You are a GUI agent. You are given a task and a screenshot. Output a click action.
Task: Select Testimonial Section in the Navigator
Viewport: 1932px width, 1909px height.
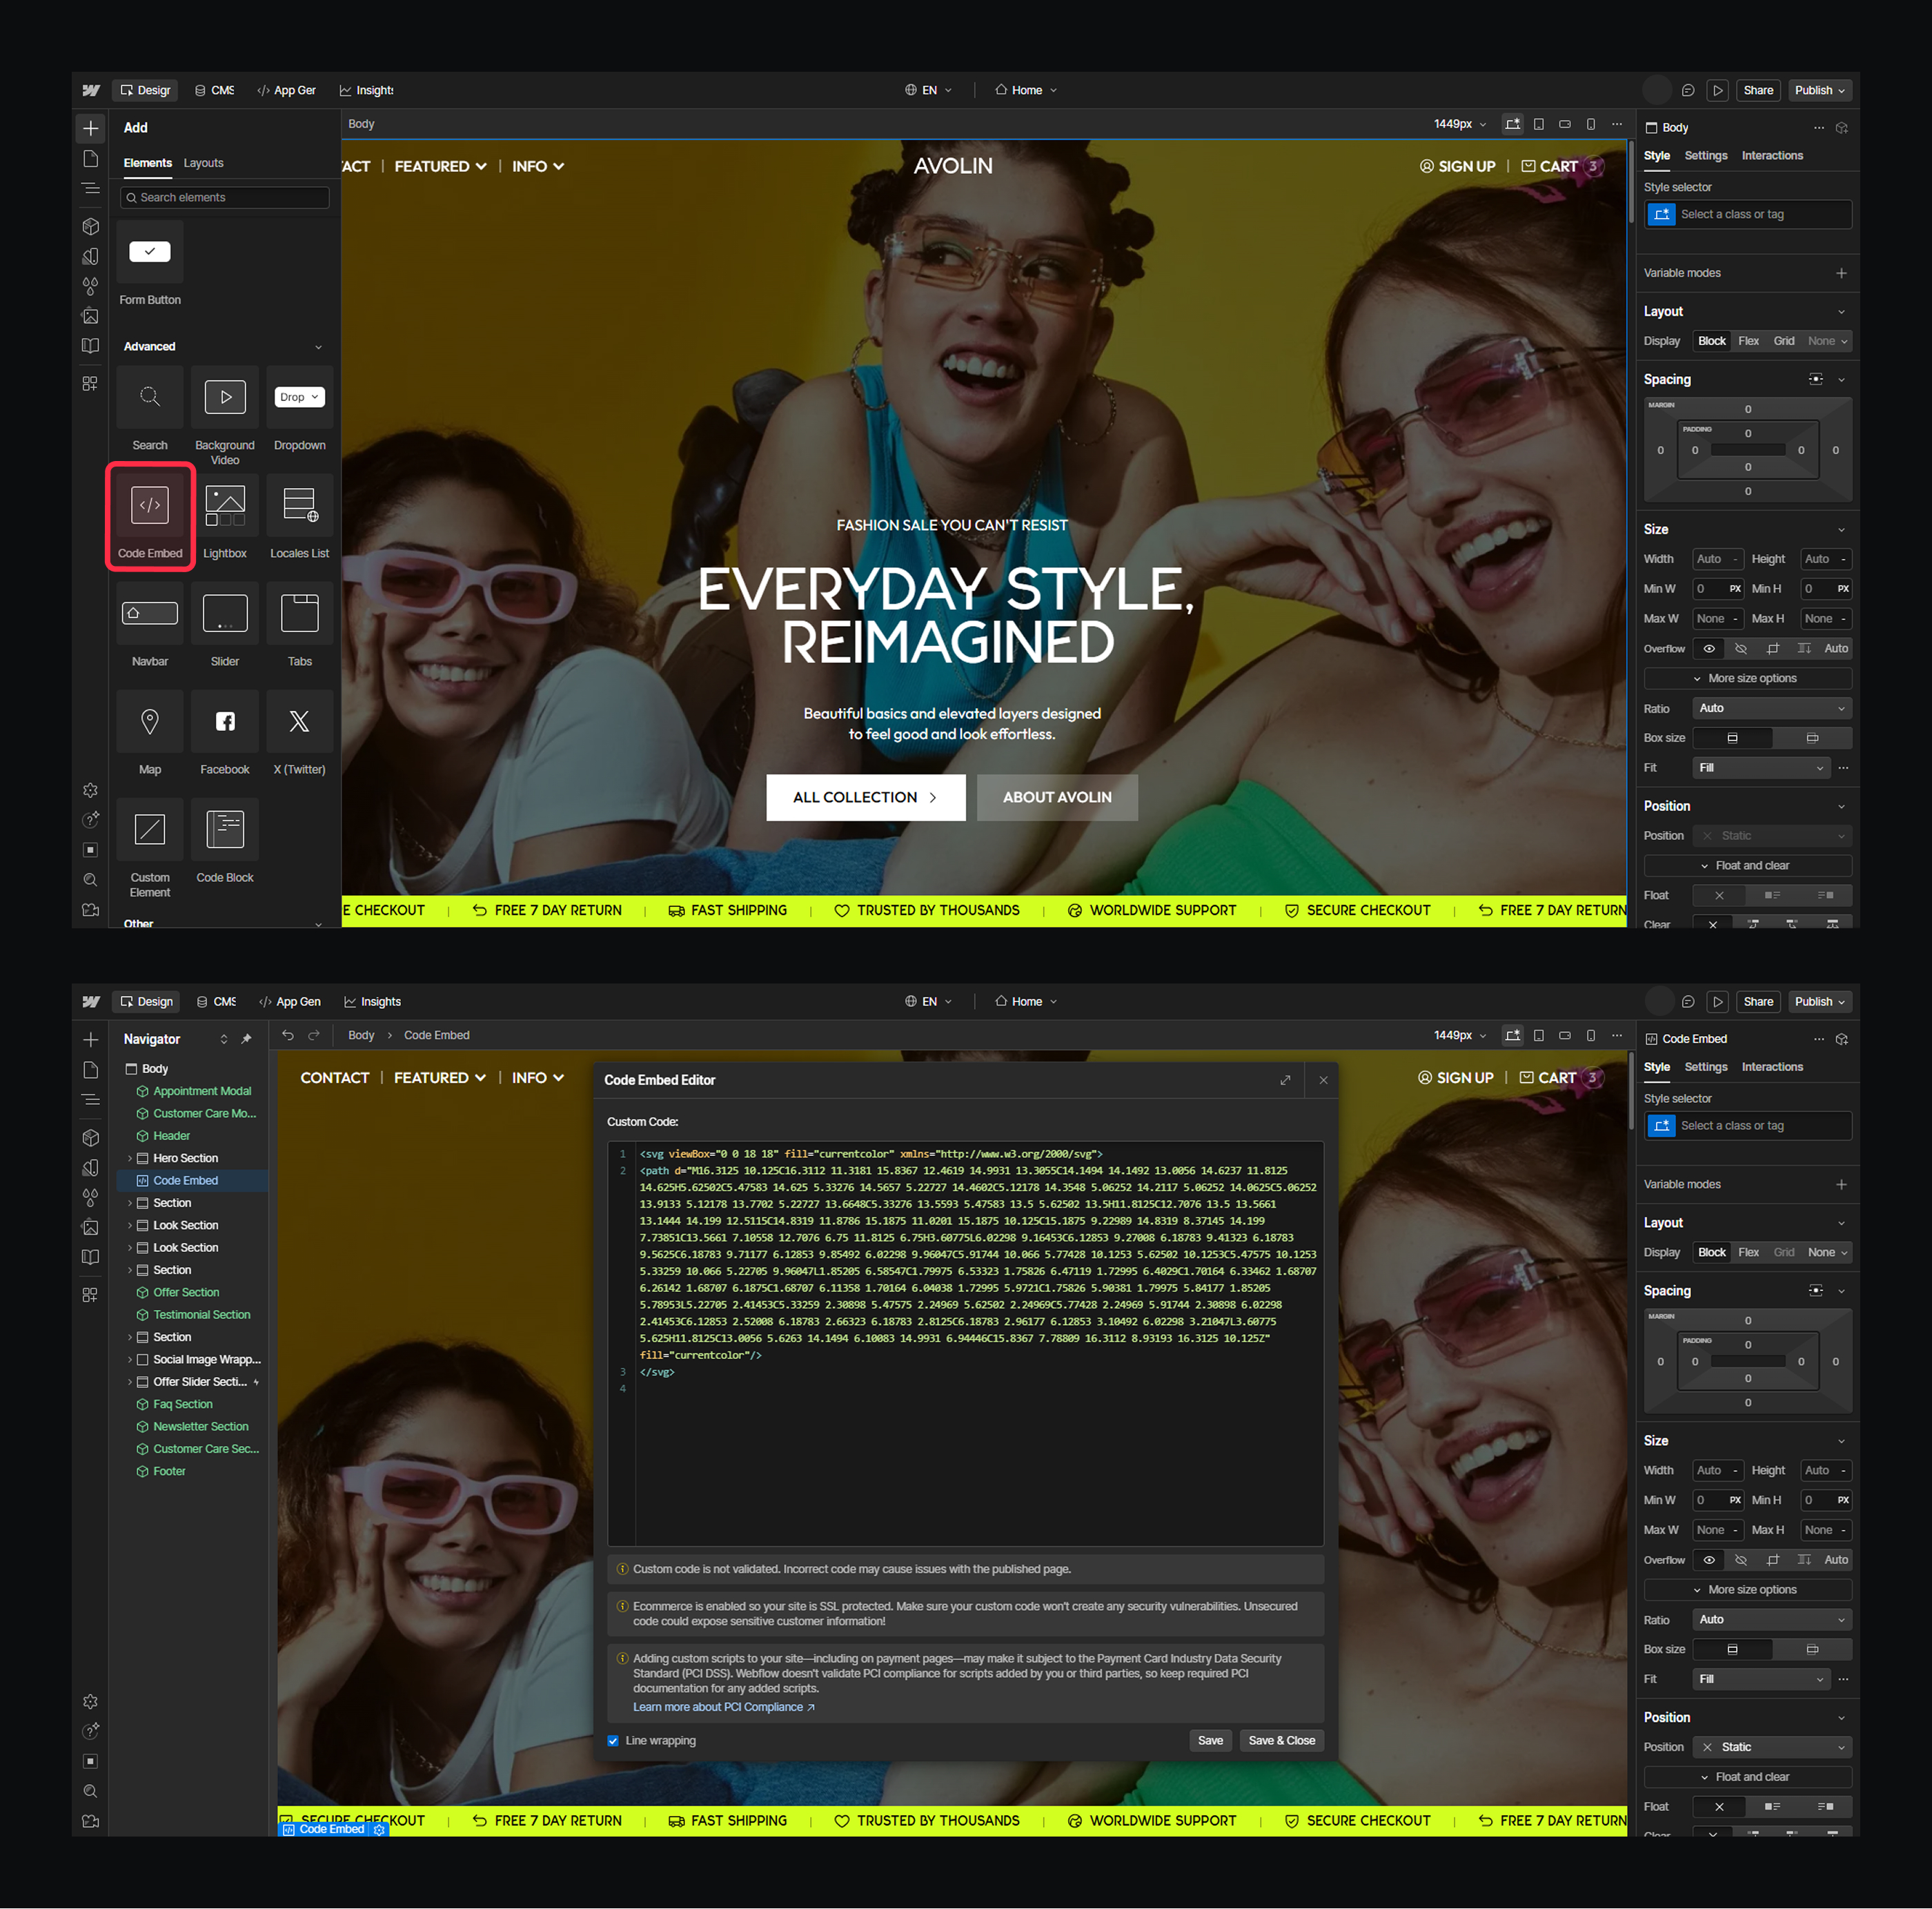(x=201, y=1315)
